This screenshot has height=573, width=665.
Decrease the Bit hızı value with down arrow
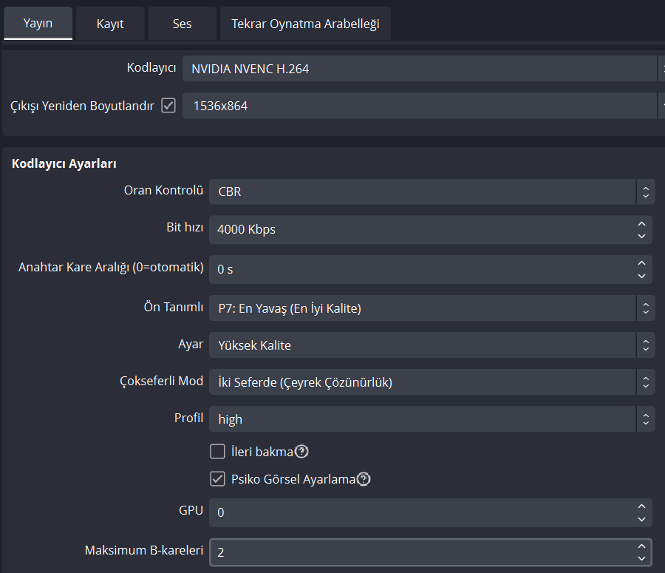point(641,236)
